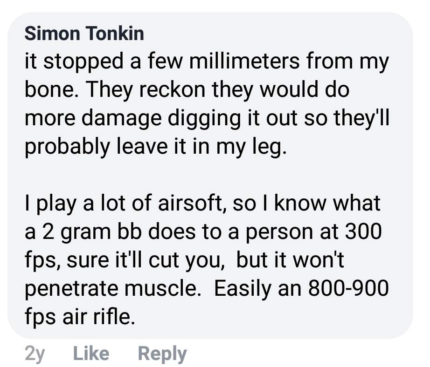Open Simon Tonkin's profile name link
Viewport: 430px width, 367px height.
pyautogui.click(x=84, y=34)
